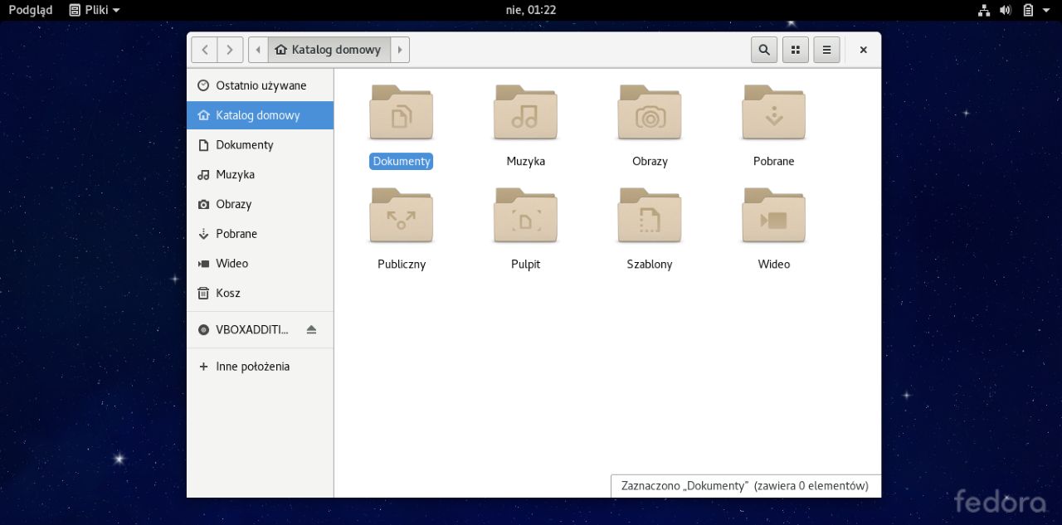Click the search magnifier button
Viewport: 1062px width, 525px height.
pos(764,50)
